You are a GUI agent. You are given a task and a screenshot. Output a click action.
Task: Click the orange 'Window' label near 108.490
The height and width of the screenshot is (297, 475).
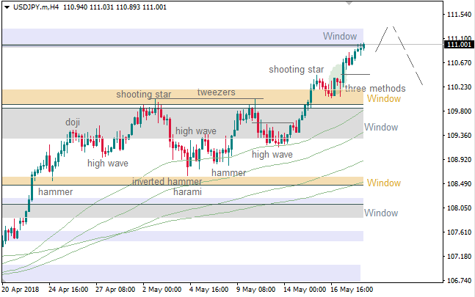pos(384,183)
